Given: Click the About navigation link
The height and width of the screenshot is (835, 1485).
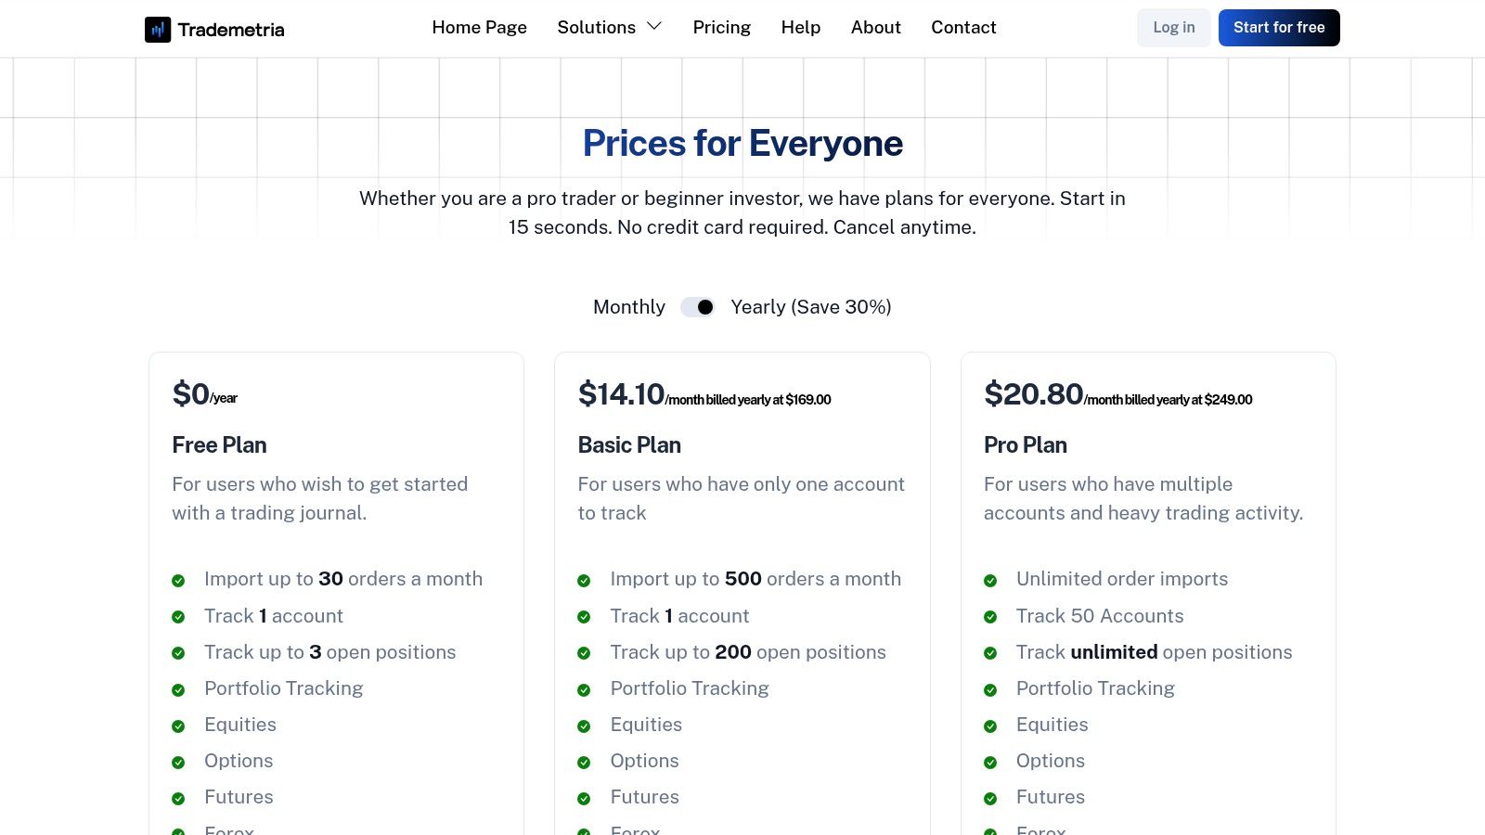Looking at the screenshot, I should (x=875, y=28).
